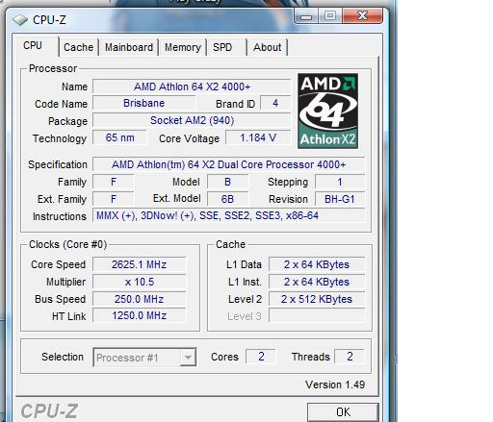Click the OK button

[x=343, y=412]
